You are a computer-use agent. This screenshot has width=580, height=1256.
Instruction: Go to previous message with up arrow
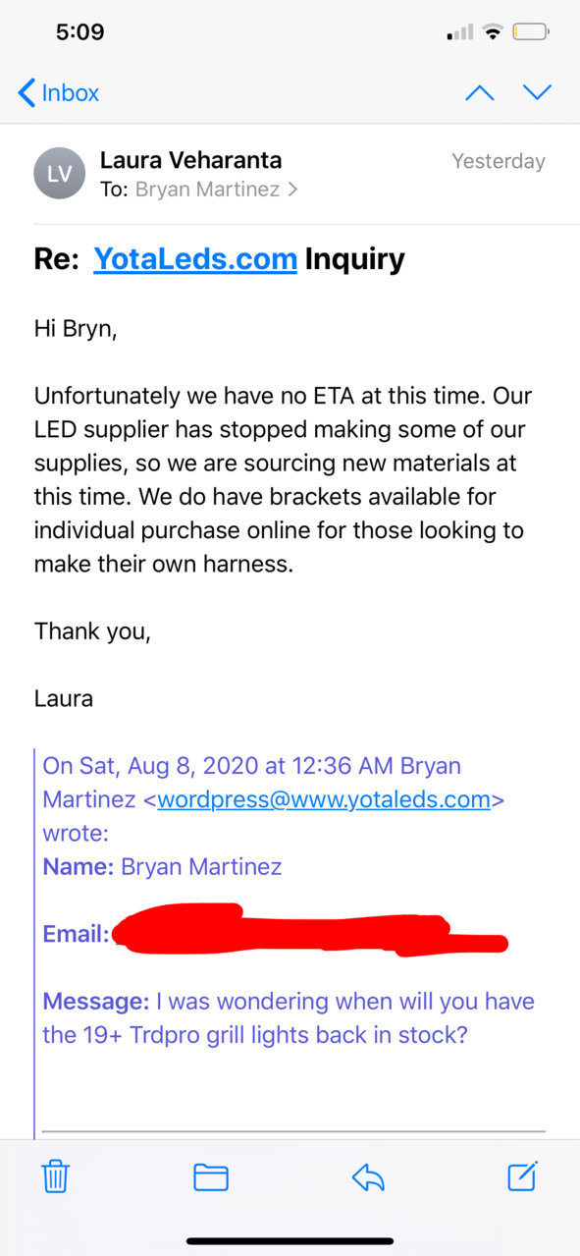pos(479,92)
